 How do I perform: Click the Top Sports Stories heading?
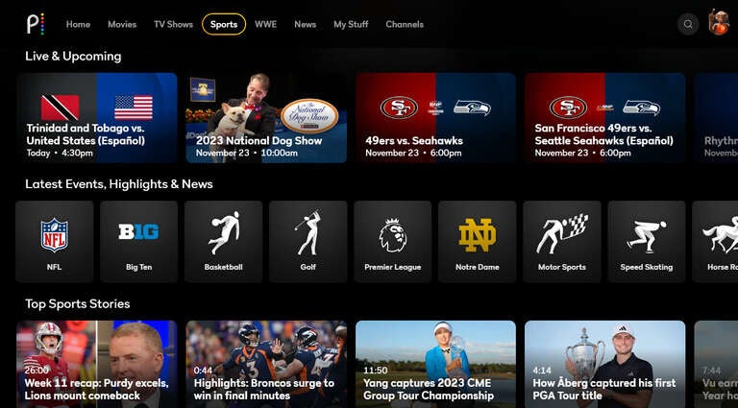coord(78,304)
